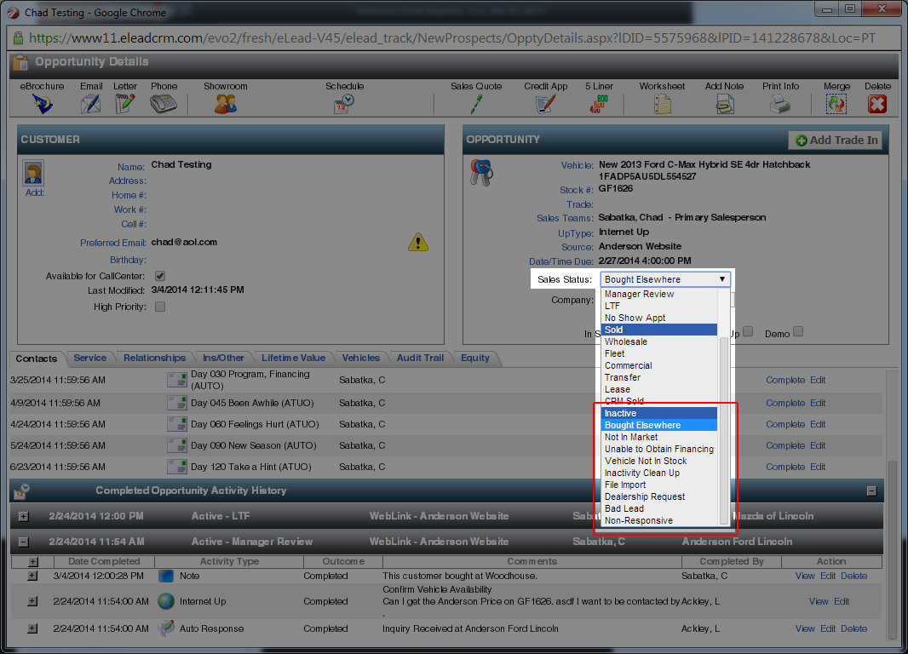Viewport: 908px width, 654px height.
Task: Open the Letter toolbar icon
Action: (x=125, y=104)
